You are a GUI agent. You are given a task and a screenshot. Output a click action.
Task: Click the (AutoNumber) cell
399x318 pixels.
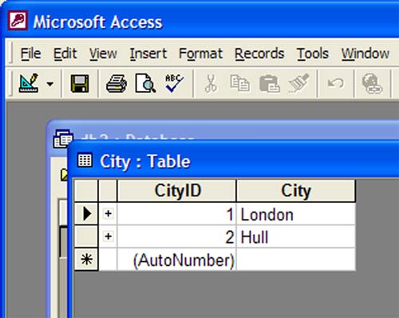[x=176, y=260]
